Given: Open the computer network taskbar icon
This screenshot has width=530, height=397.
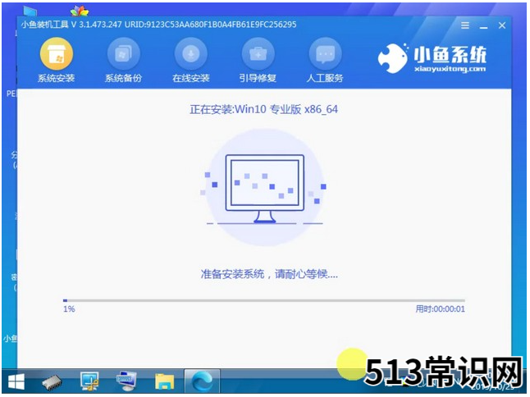Looking at the screenshot, I should coord(126,381).
